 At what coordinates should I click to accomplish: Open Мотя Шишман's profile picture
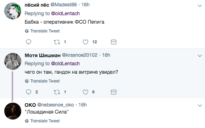13,61
